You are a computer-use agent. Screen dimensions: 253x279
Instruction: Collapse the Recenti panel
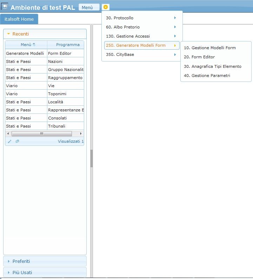coord(9,34)
